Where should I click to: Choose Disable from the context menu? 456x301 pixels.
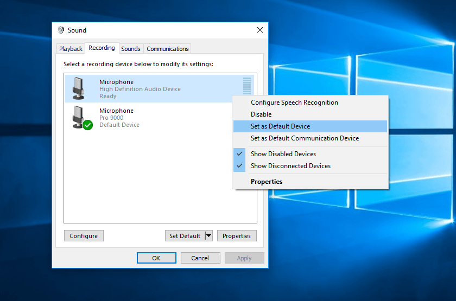point(261,114)
